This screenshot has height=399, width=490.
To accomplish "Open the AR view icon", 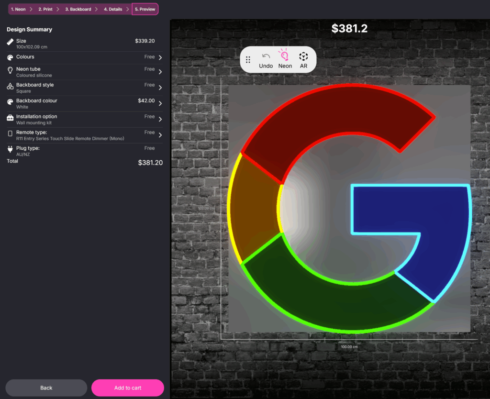I will pos(303,56).
